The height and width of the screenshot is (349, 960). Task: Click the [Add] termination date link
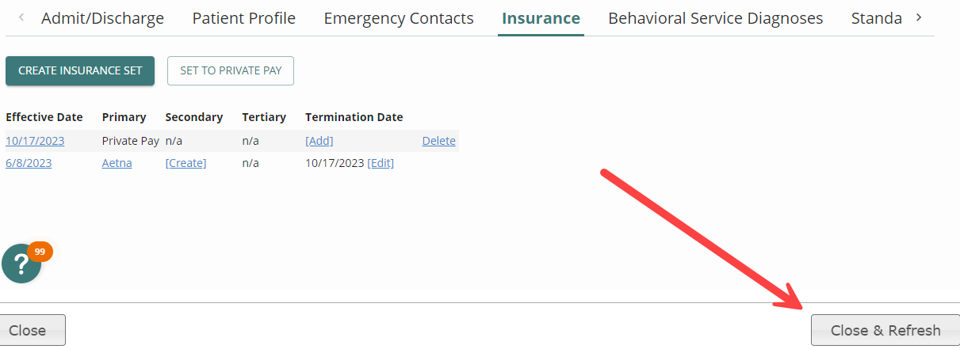click(x=319, y=141)
